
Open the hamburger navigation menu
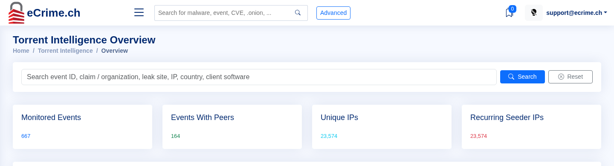click(x=139, y=13)
